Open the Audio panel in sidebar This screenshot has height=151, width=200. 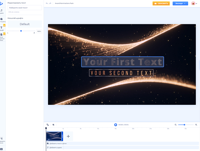coord(1,11)
